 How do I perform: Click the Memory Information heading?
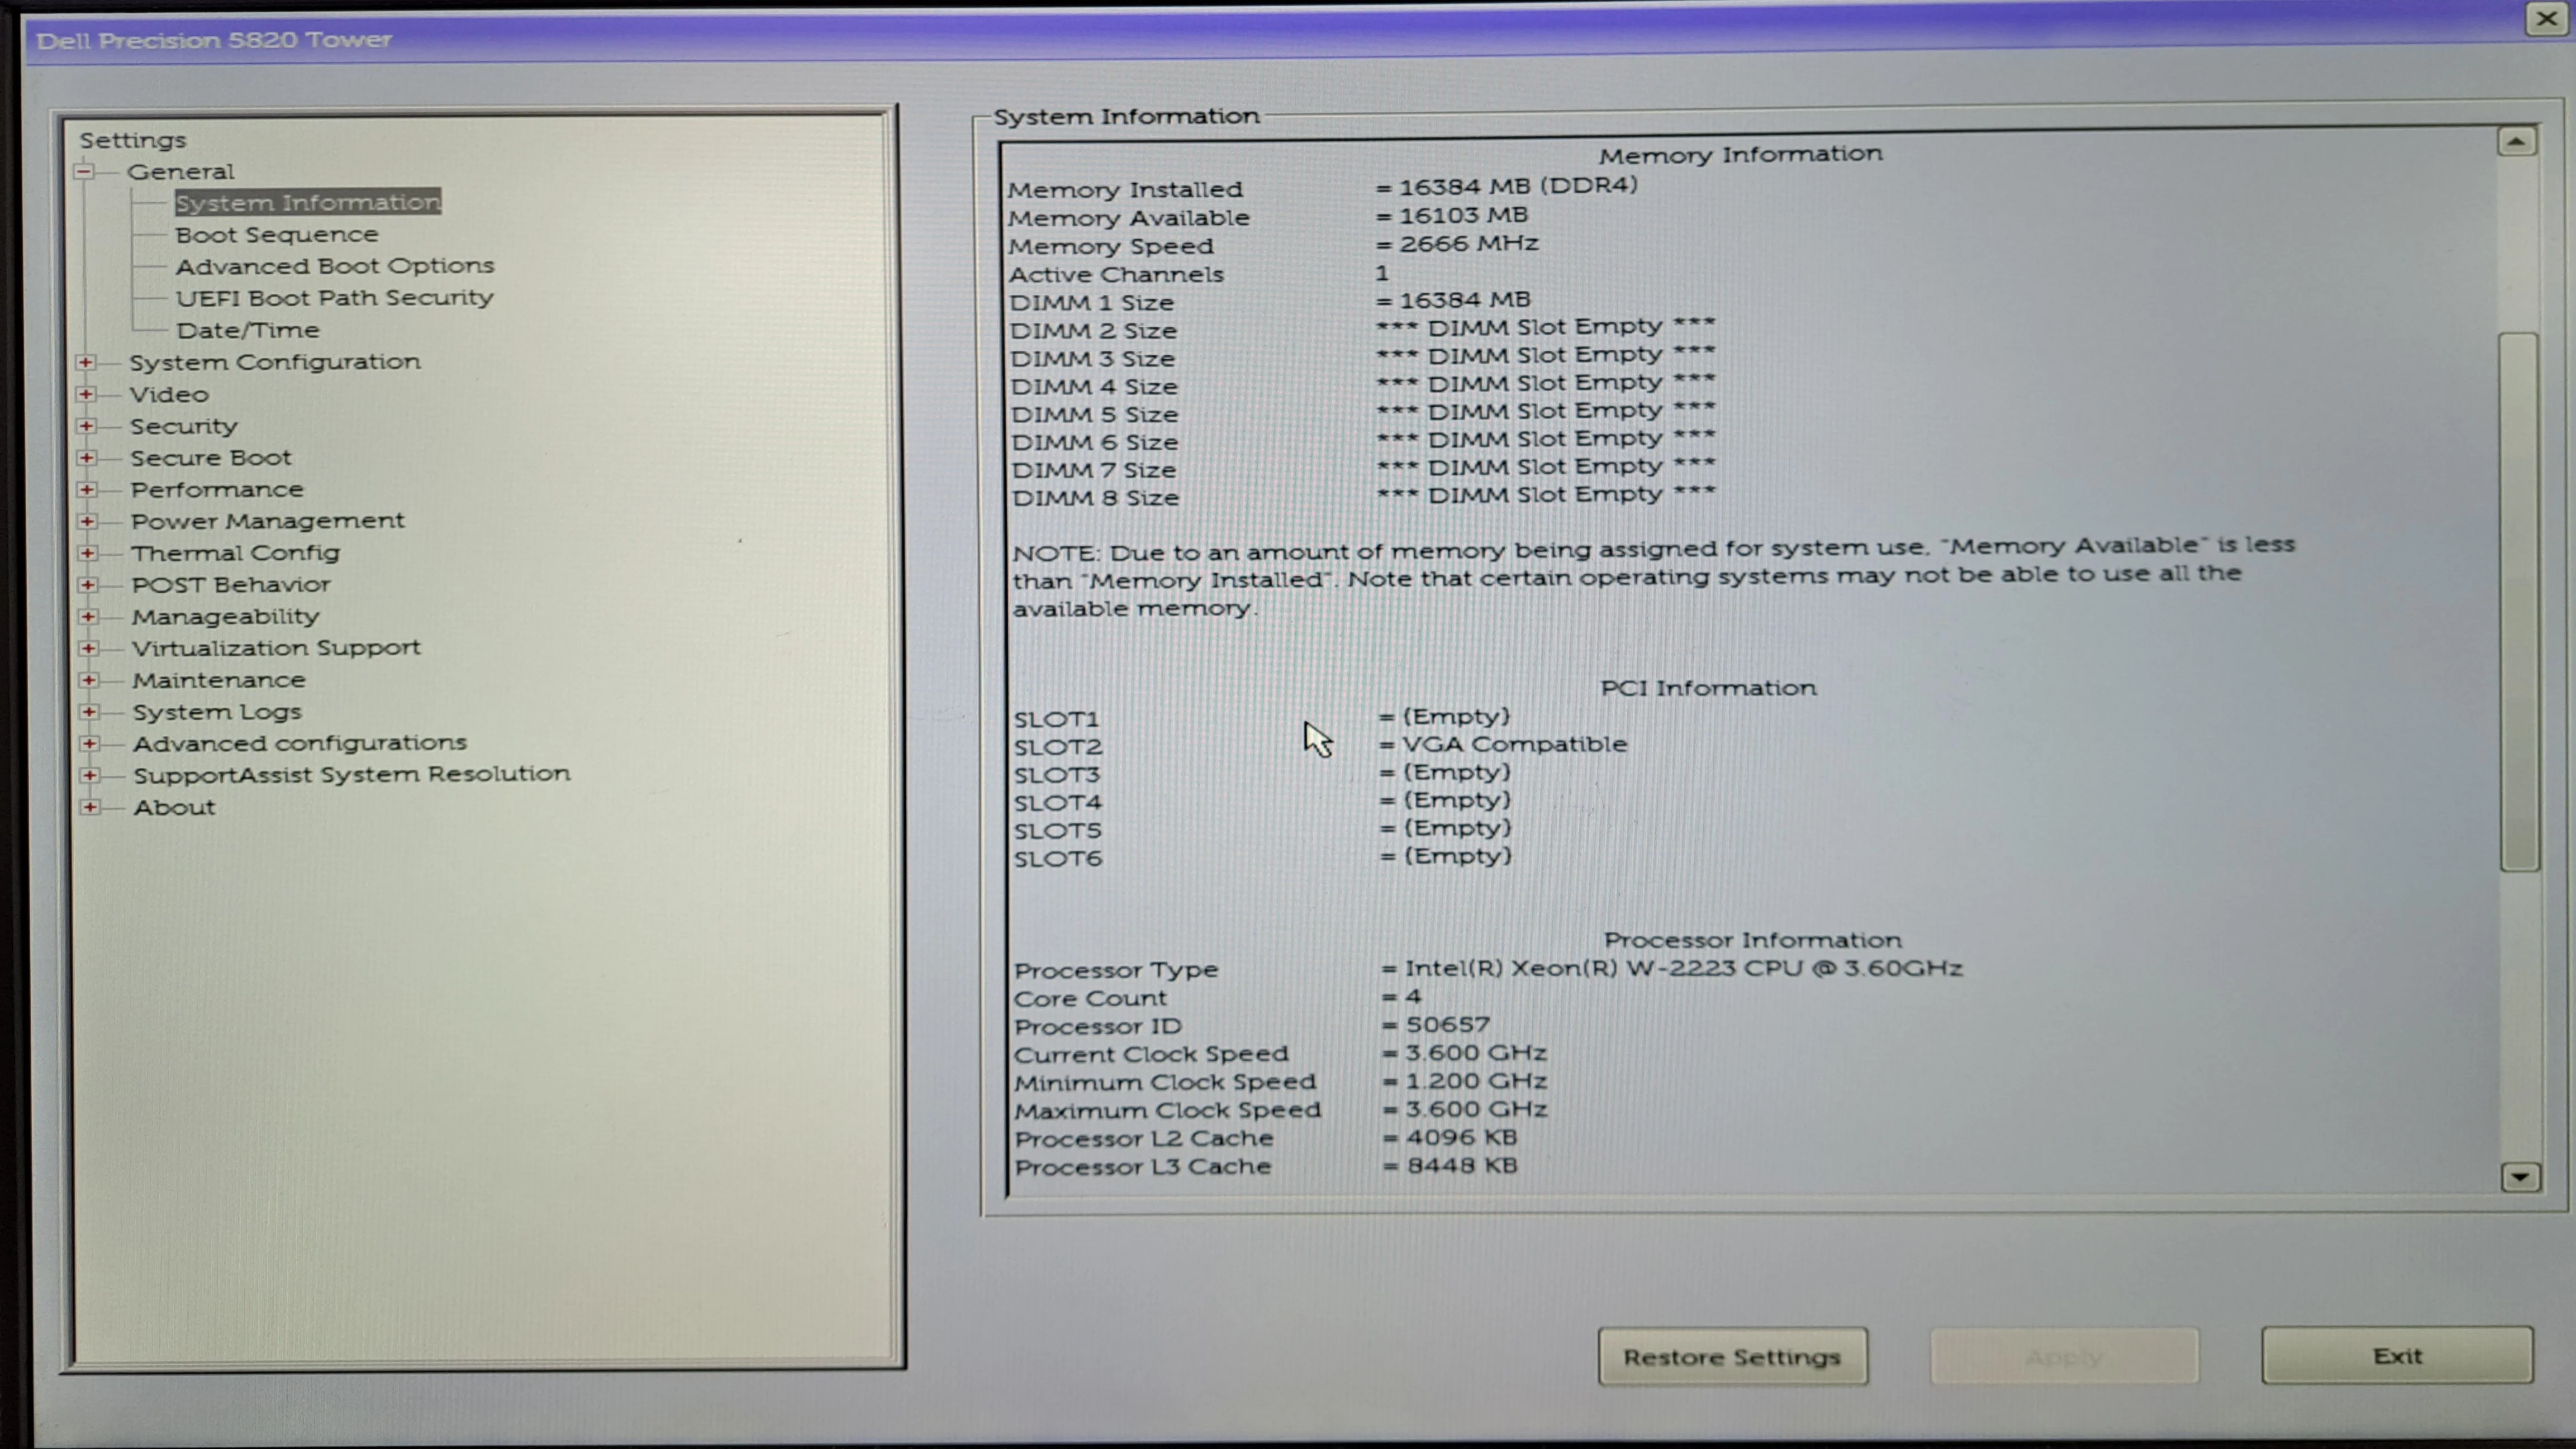click(x=1740, y=155)
